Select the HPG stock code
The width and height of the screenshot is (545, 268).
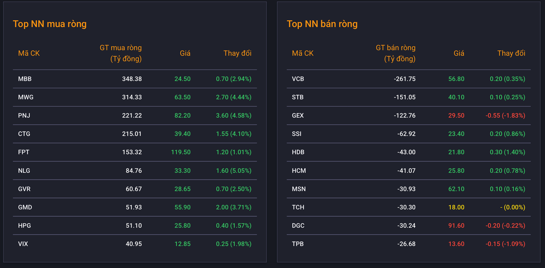[x=24, y=226]
